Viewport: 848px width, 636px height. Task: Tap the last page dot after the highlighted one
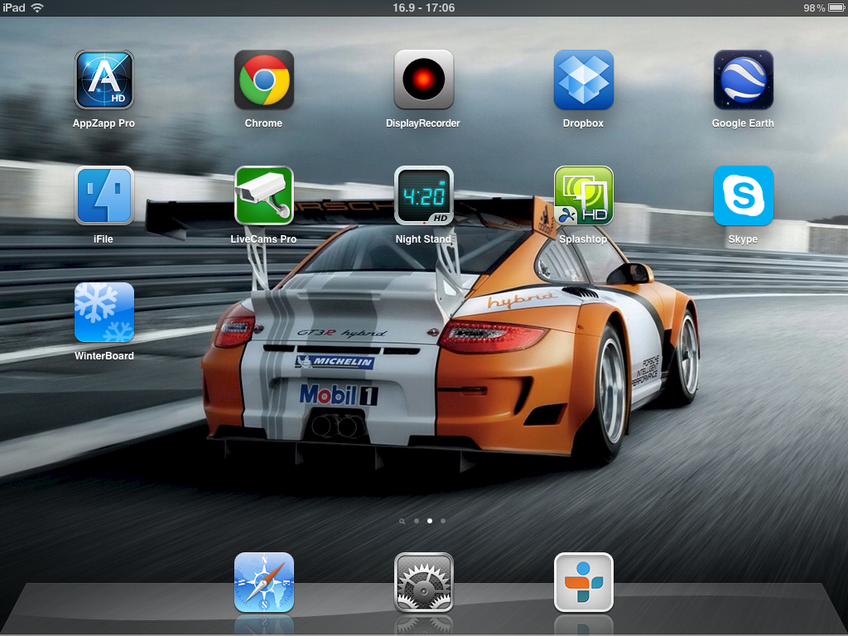pos(443,521)
